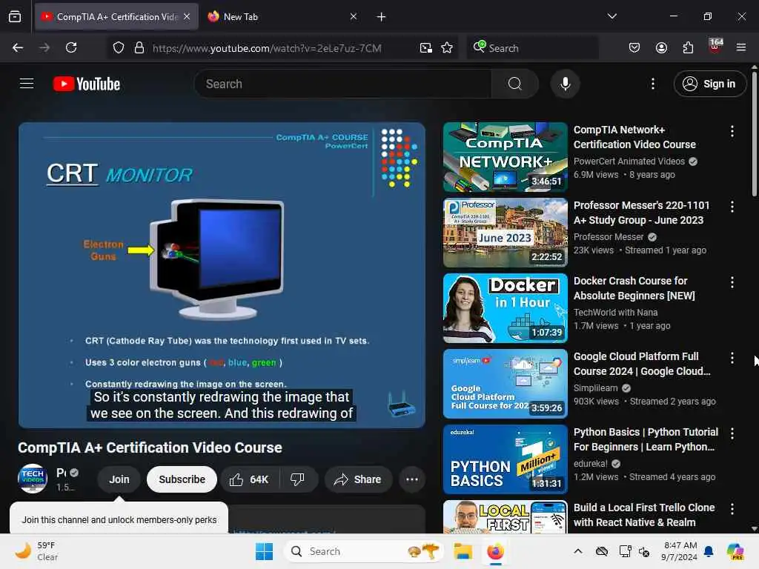The image size is (759, 569).
Task: Open Firefox extensions puzzle icon
Action: click(688, 47)
